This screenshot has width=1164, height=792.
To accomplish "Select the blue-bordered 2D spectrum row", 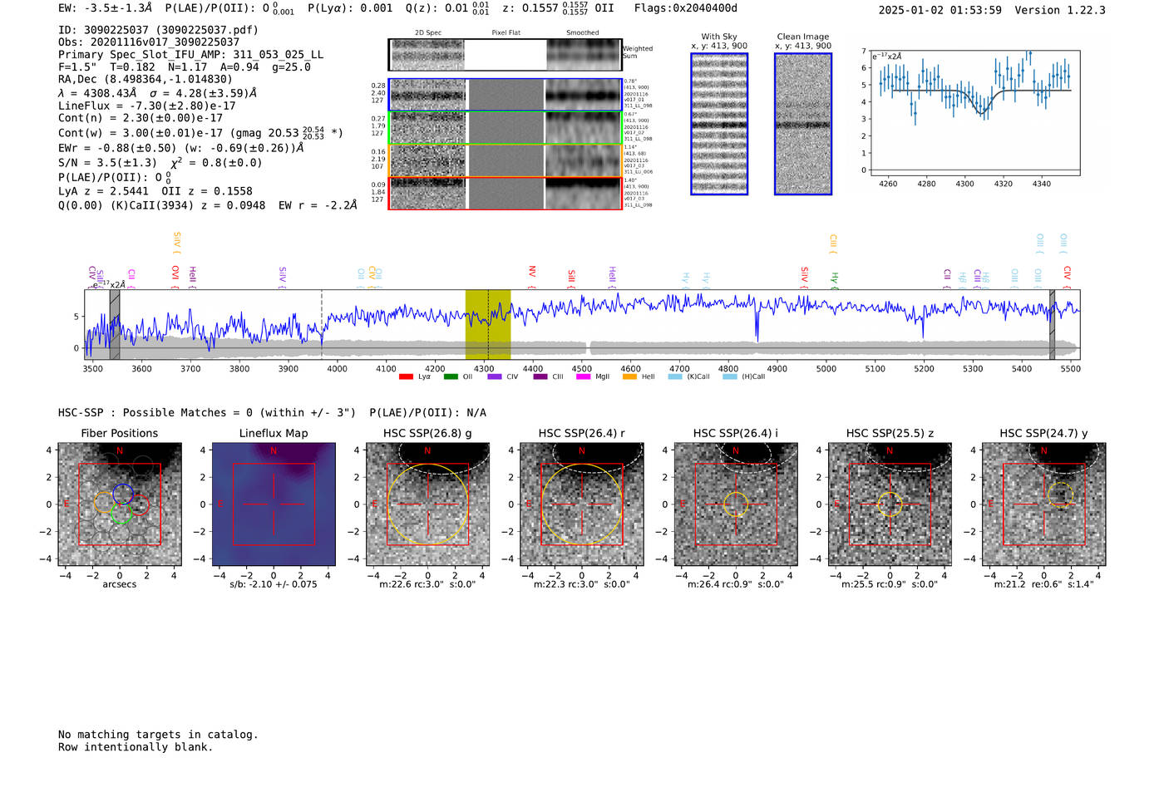I will [x=506, y=95].
